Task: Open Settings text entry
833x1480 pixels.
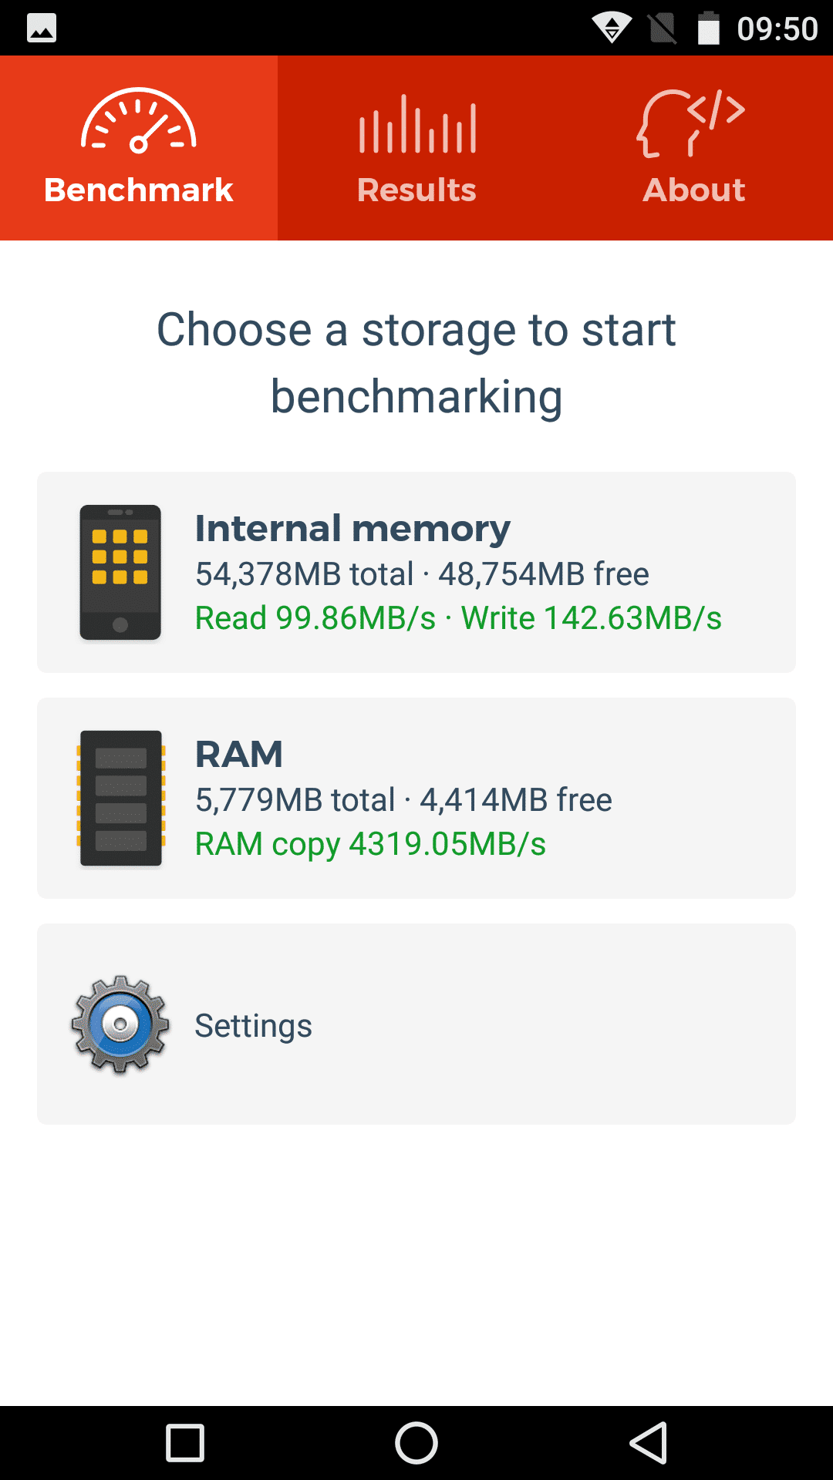Action: tap(253, 1026)
